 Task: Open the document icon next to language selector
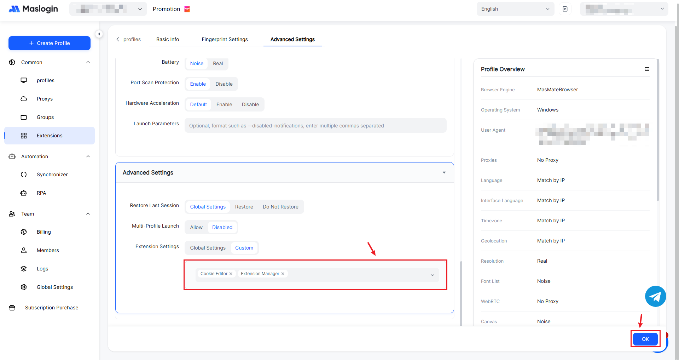point(565,9)
